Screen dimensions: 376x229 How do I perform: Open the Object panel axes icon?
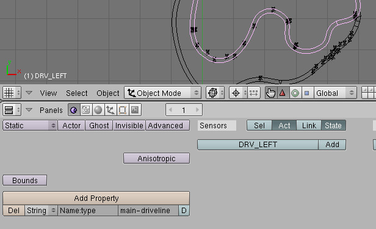(x=110, y=110)
